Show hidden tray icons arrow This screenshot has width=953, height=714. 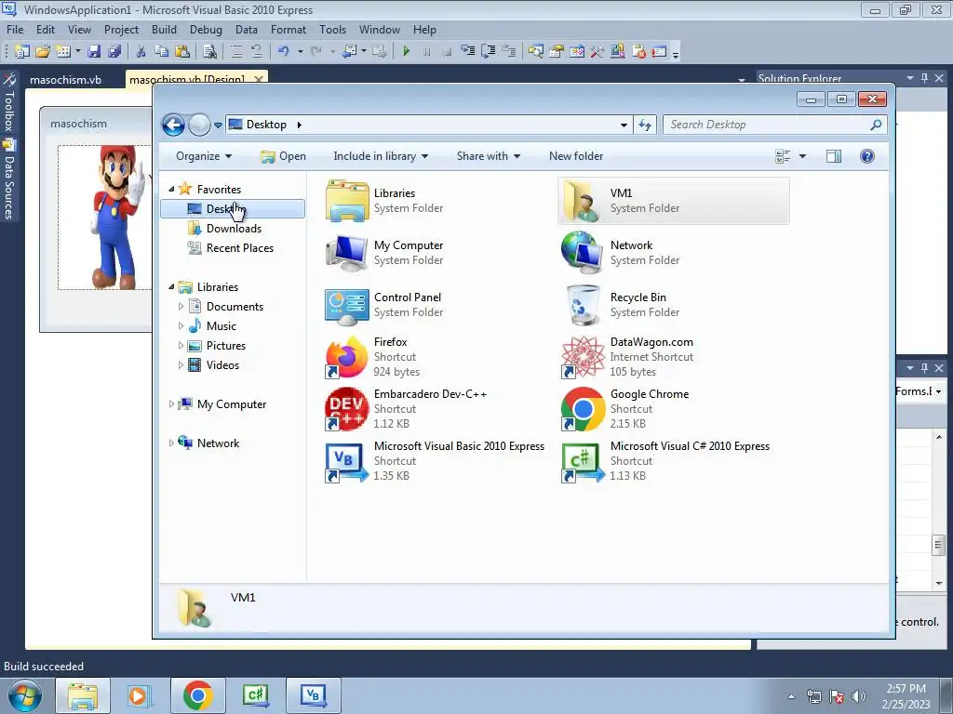click(x=791, y=696)
